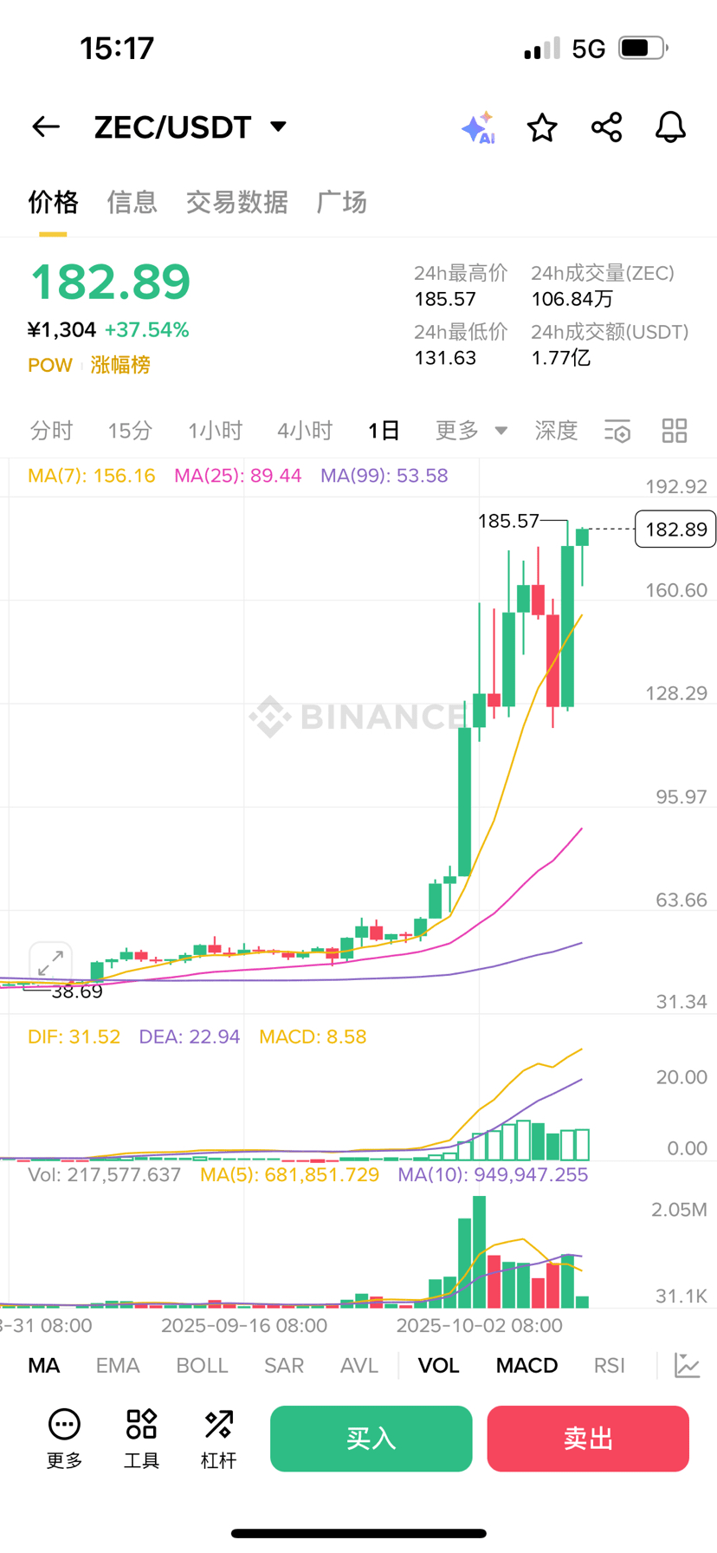Tap the share icon
Screen dimensions: 717x1553
(x=606, y=127)
